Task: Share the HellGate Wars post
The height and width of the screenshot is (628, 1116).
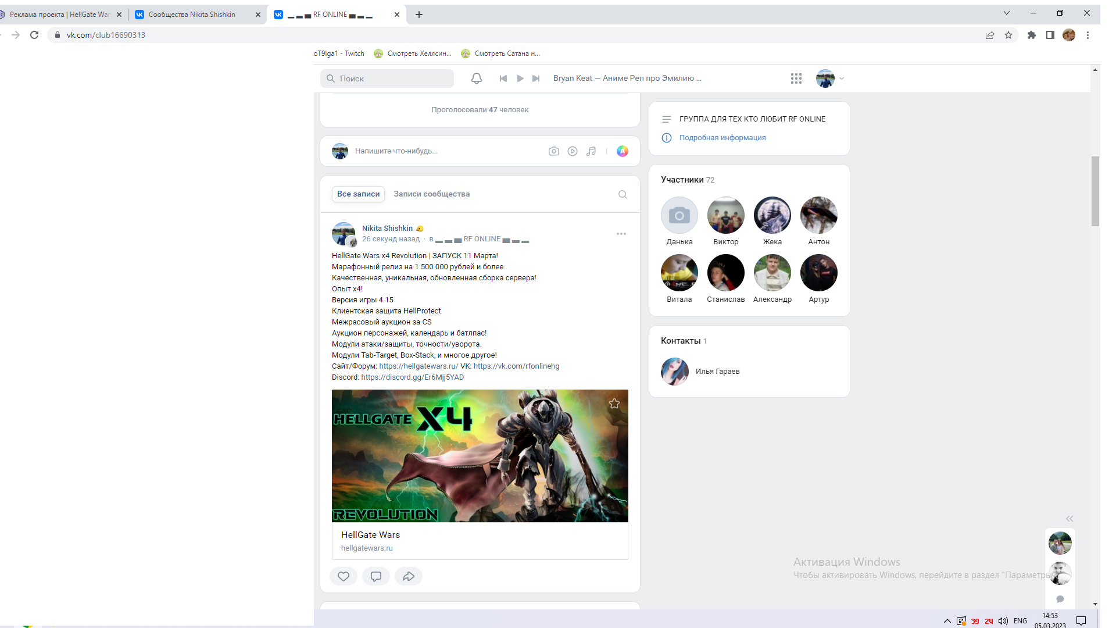Action: 409,576
